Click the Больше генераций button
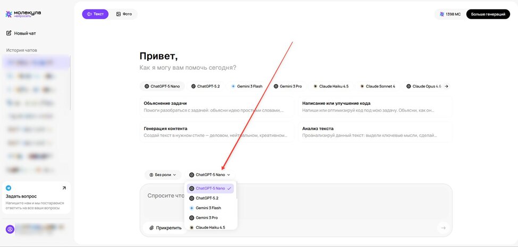 click(488, 14)
